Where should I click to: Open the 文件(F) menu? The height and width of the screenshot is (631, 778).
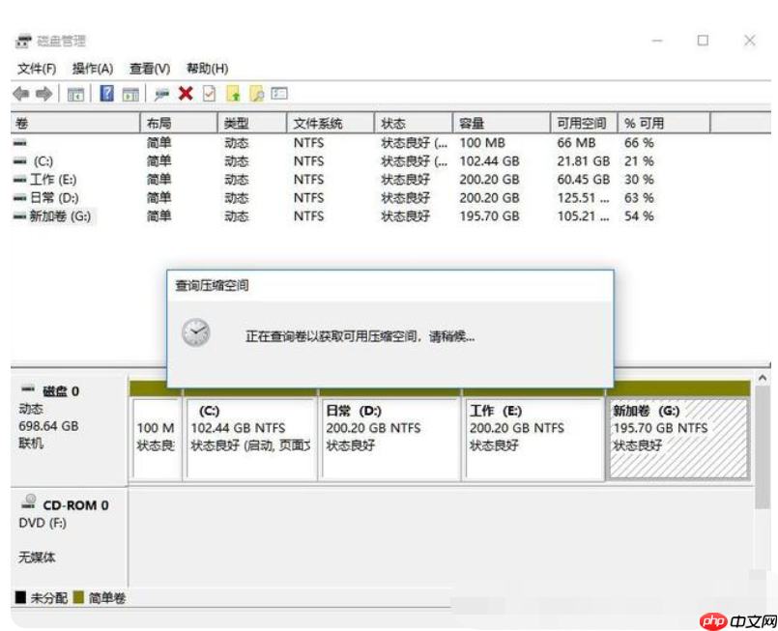click(37, 69)
